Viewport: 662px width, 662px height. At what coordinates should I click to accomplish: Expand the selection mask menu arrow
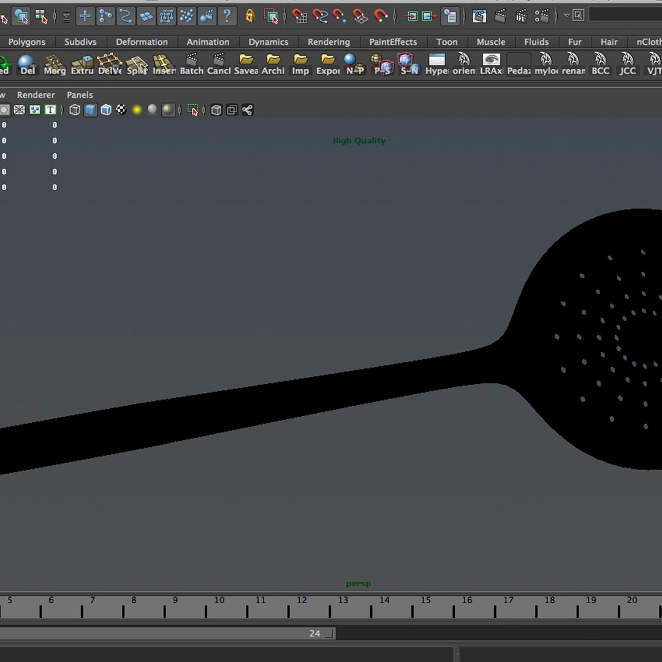pos(566,16)
